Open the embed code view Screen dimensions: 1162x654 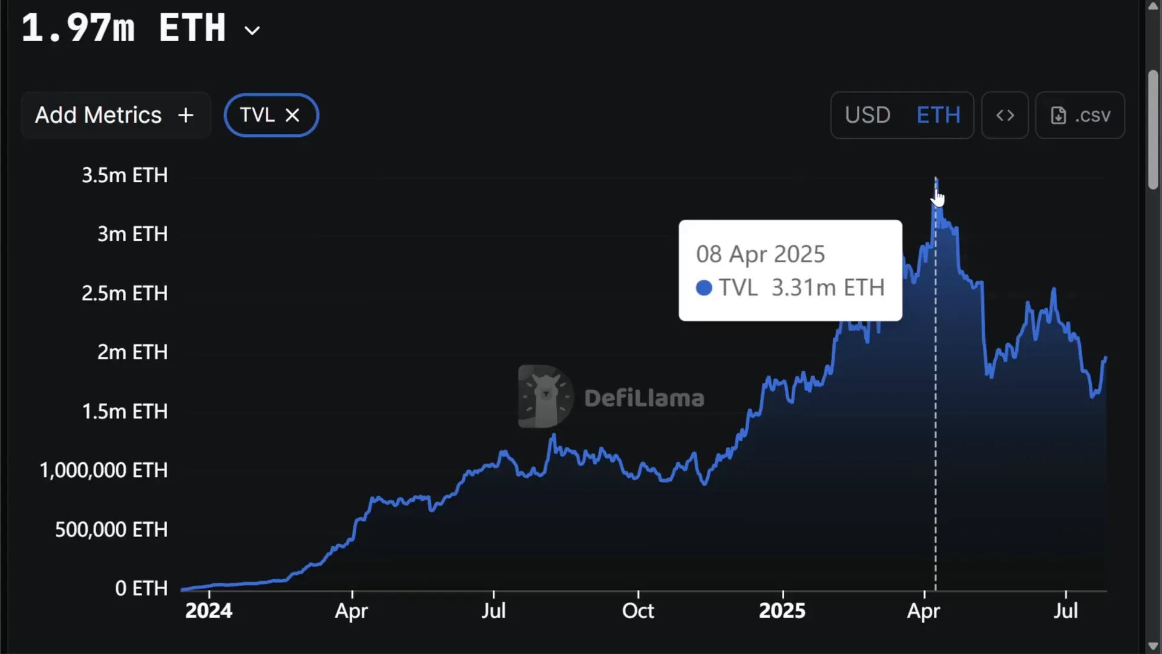click(x=1005, y=115)
